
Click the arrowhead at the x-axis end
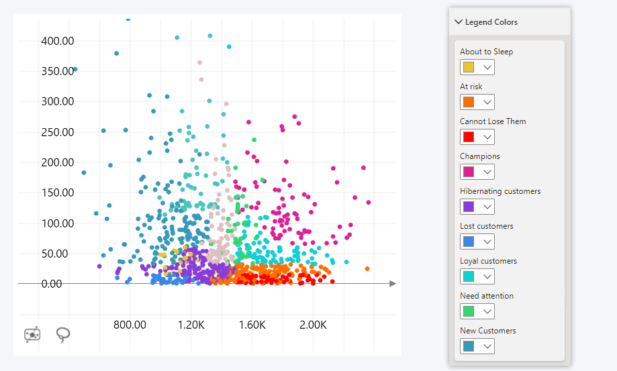pos(393,284)
